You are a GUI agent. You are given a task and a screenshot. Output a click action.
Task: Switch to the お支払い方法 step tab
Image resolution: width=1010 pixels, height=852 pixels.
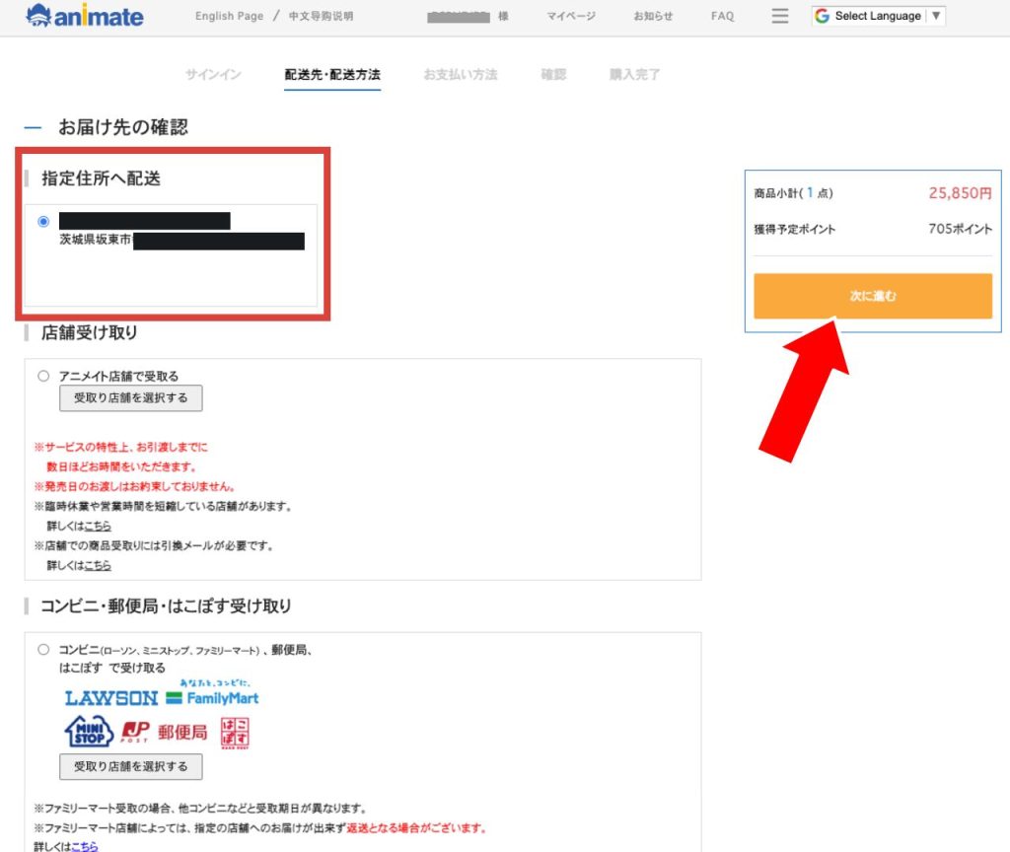pyautogui.click(x=460, y=75)
